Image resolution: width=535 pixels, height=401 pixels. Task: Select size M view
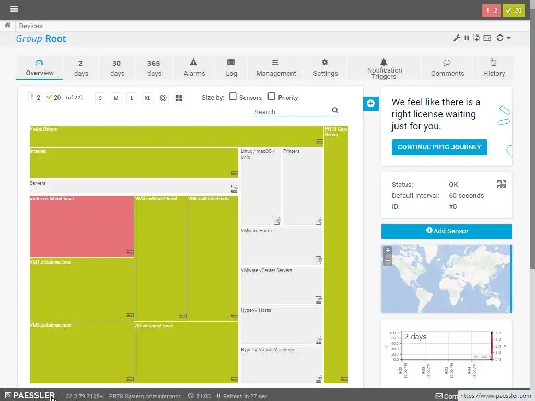116,98
